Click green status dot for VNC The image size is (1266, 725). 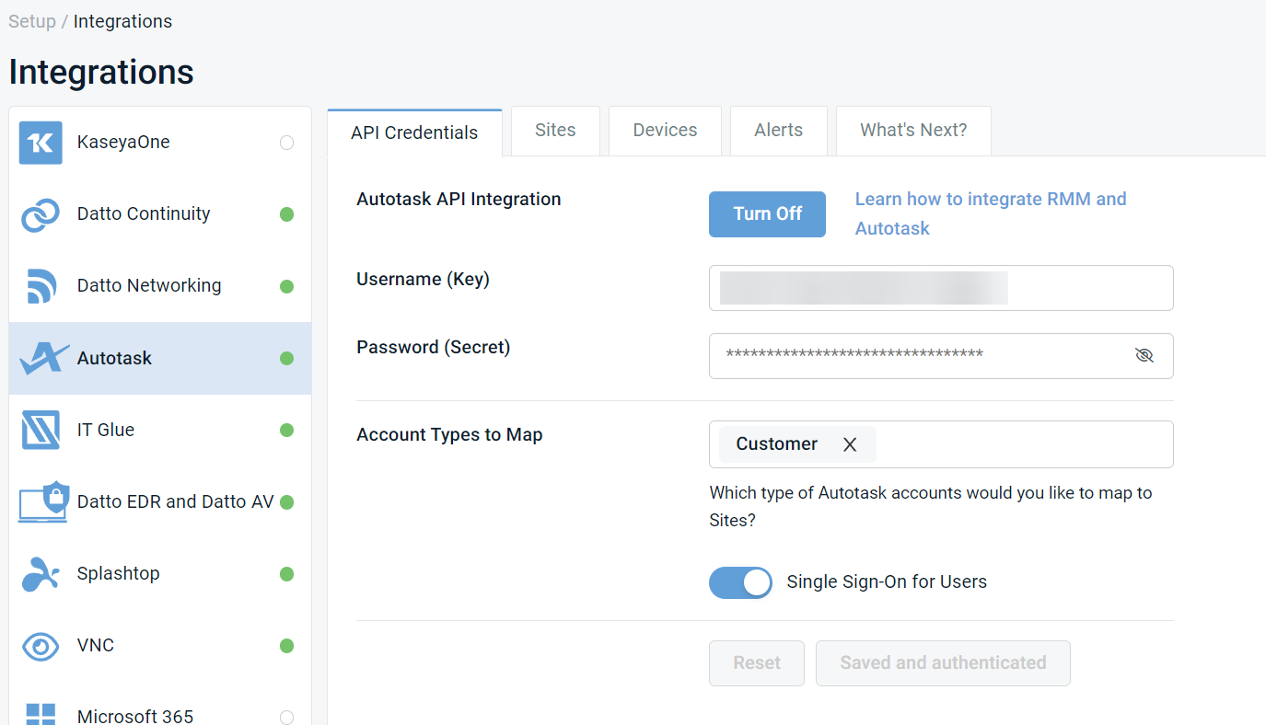coord(286,646)
